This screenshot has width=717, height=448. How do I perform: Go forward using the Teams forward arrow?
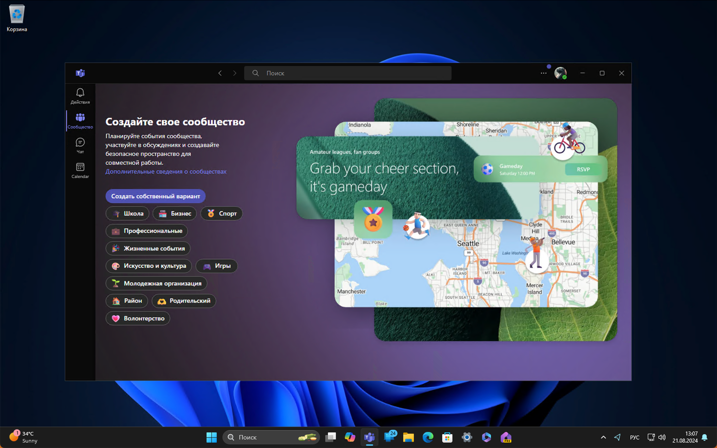pos(235,73)
